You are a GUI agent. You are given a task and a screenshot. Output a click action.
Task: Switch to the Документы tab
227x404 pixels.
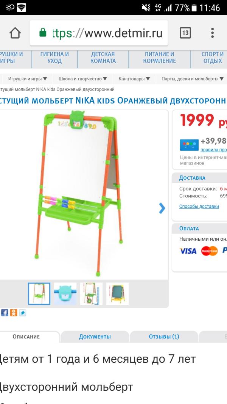[x=95, y=337]
